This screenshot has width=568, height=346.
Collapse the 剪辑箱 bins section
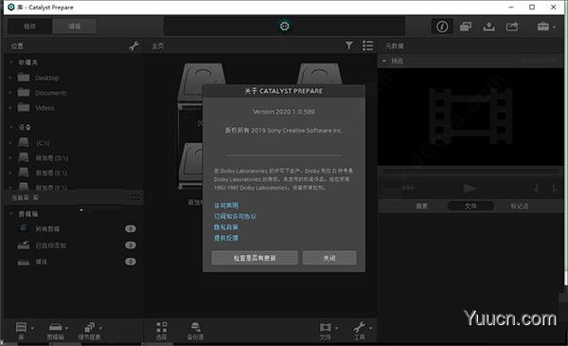(x=10, y=213)
